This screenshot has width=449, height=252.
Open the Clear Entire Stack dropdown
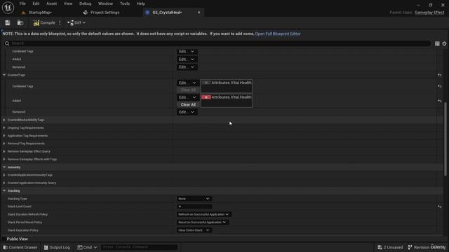coord(194,230)
